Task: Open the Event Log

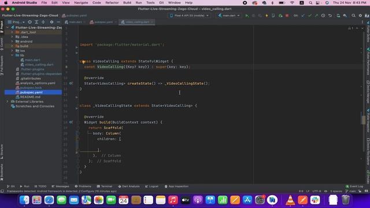Action: 354,186
